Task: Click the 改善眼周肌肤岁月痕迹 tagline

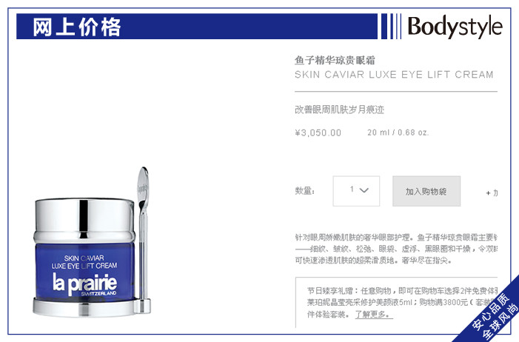Action: click(339, 110)
